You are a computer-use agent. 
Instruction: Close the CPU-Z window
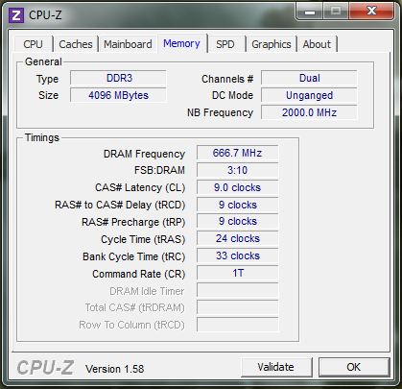point(371,12)
